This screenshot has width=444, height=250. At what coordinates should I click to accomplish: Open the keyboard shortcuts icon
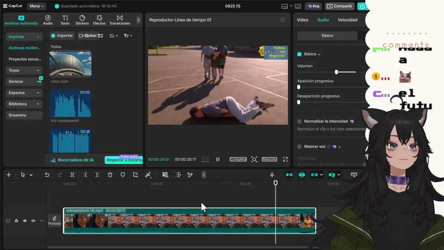[x=298, y=6]
